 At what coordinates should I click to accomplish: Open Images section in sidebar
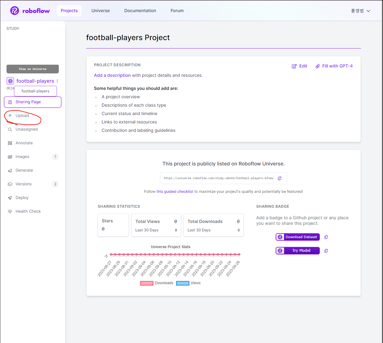click(x=22, y=157)
